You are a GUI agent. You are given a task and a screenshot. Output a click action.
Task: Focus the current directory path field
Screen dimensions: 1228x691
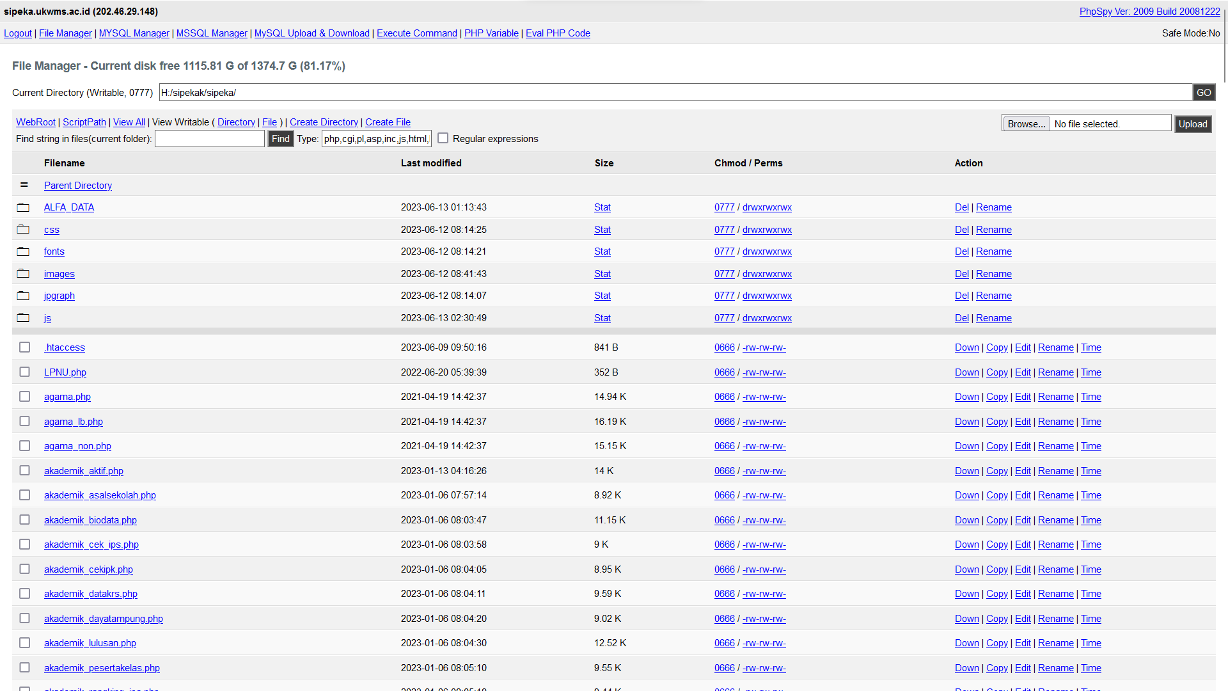[675, 92]
